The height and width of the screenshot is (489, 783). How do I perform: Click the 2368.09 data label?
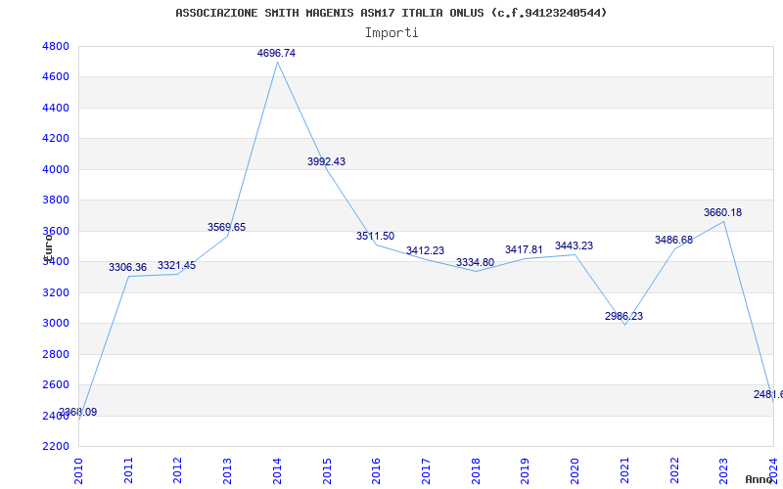(77, 412)
